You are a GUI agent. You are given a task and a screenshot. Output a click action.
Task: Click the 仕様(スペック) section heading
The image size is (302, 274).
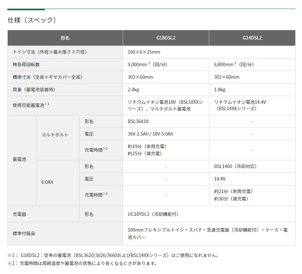pyautogui.click(x=32, y=20)
